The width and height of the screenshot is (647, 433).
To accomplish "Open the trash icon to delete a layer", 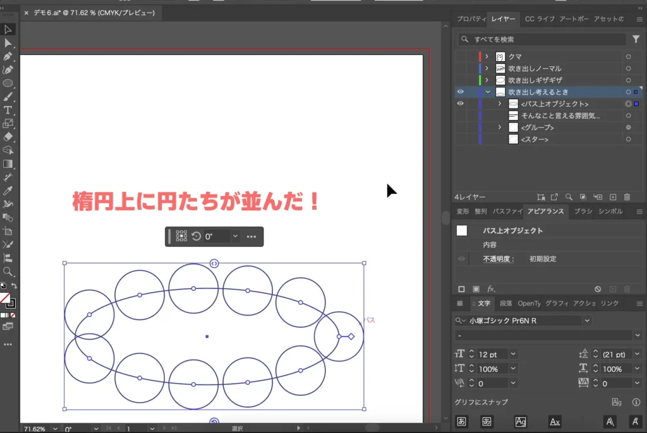I will click(627, 197).
